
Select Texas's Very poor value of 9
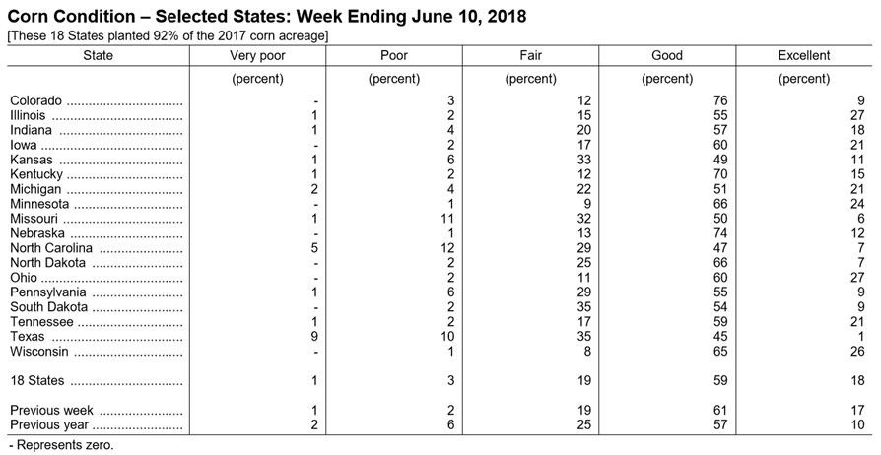(314, 337)
